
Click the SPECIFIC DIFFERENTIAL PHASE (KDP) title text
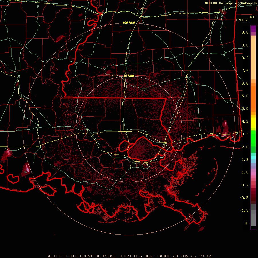89,256
